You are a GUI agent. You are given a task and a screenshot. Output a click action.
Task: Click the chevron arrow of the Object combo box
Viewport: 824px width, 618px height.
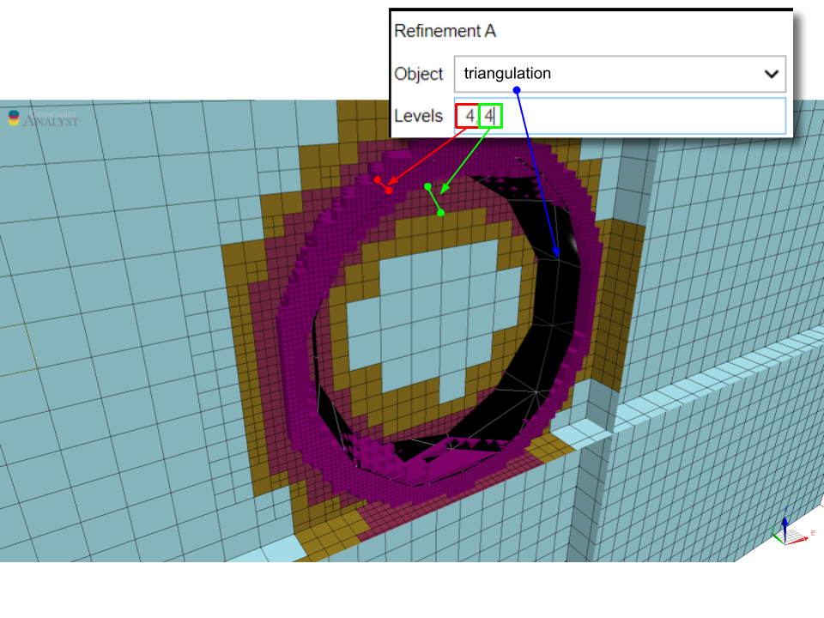click(x=771, y=74)
